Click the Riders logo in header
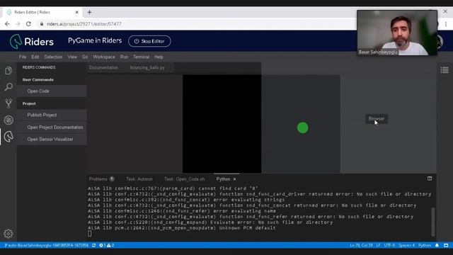 click(31, 41)
